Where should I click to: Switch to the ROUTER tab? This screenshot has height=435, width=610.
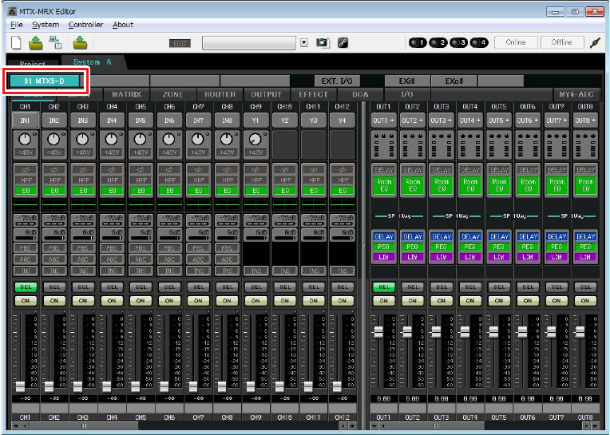[220, 94]
